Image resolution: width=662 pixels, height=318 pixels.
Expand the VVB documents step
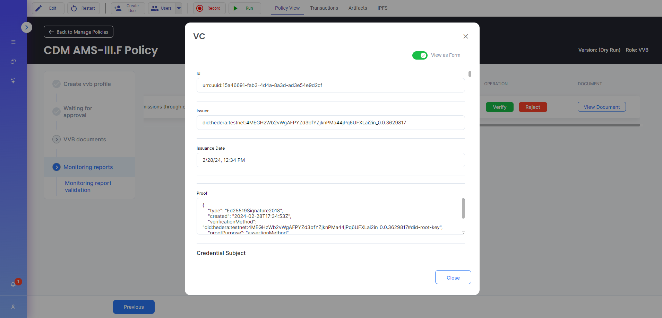(x=57, y=139)
